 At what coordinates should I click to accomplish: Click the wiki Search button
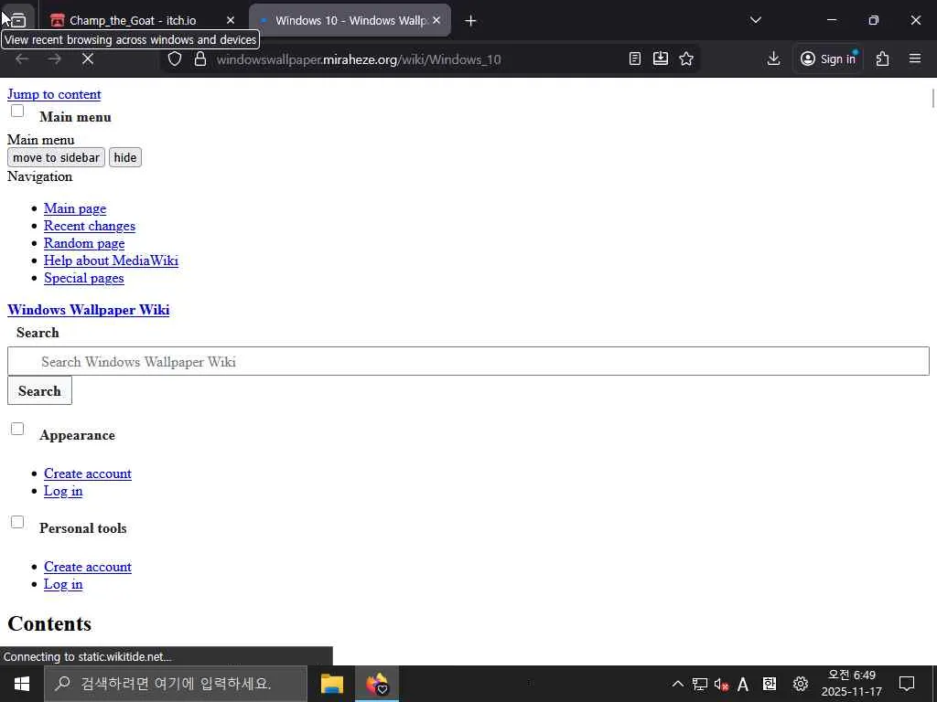pos(39,390)
